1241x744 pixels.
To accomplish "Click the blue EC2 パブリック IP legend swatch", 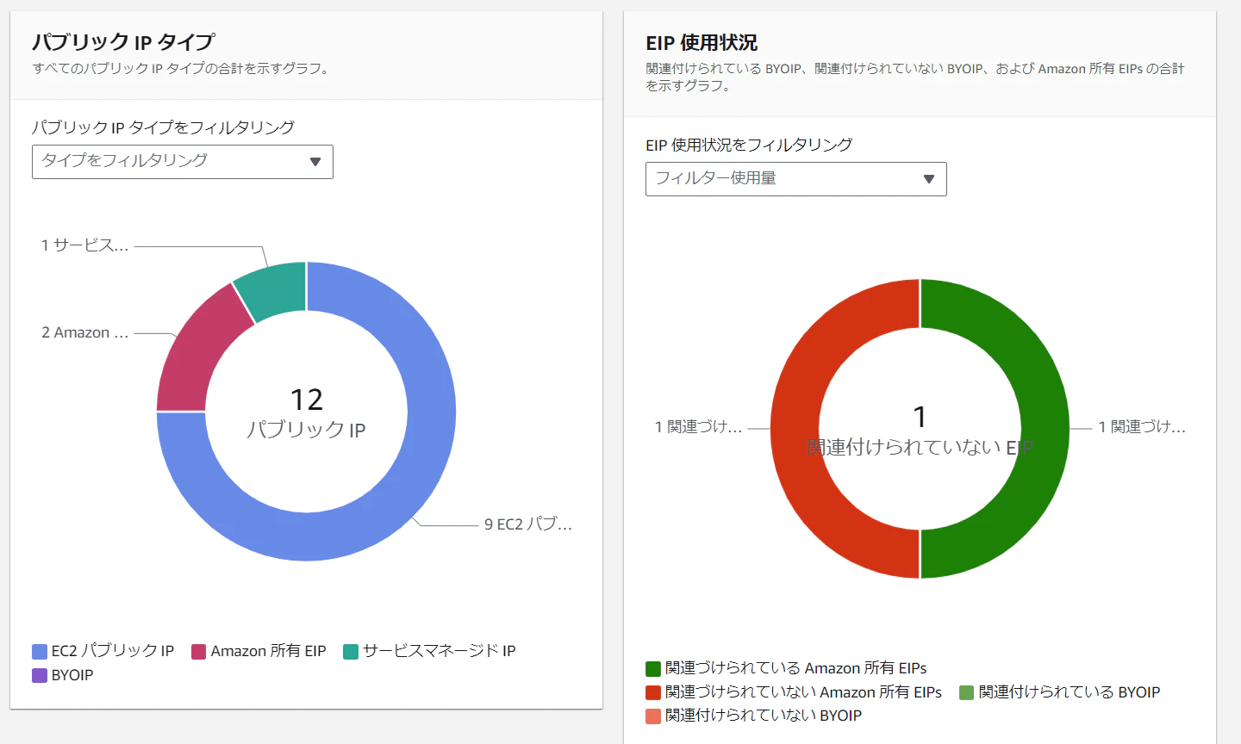I will (40, 652).
